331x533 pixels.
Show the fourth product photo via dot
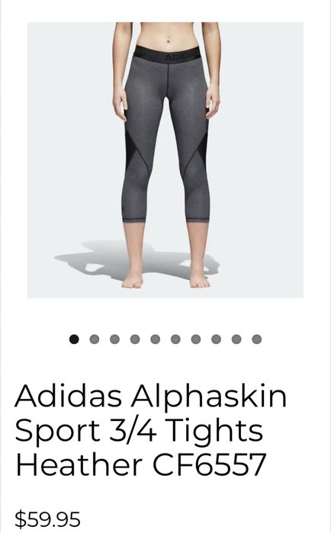[135, 339]
